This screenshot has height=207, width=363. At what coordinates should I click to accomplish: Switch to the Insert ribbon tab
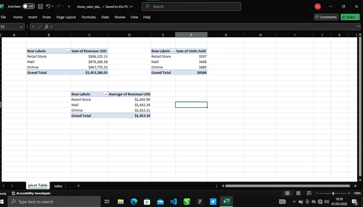pos(33,17)
